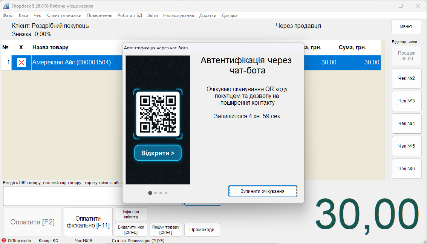
Task: Click Касир: КС in status bar
Action: coord(48,241)
